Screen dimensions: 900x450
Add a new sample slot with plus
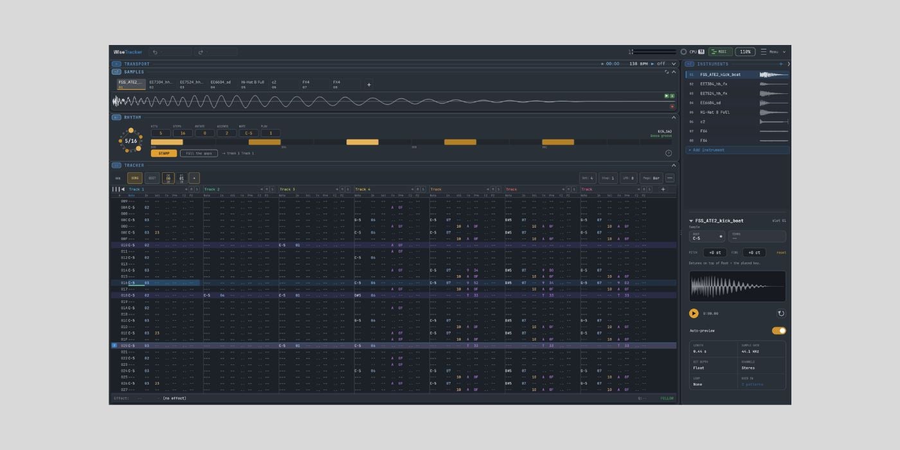[369, 84]
